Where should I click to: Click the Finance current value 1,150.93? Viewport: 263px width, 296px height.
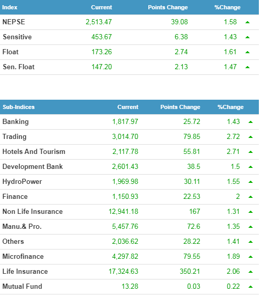coord(125,196)
